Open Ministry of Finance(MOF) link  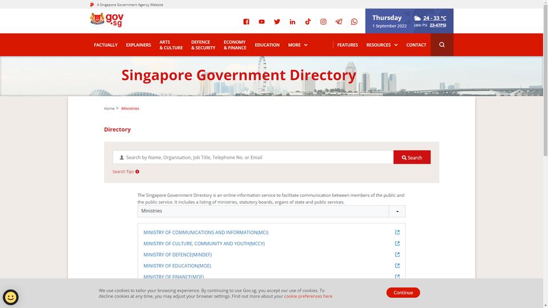click(x=174, y=277)
